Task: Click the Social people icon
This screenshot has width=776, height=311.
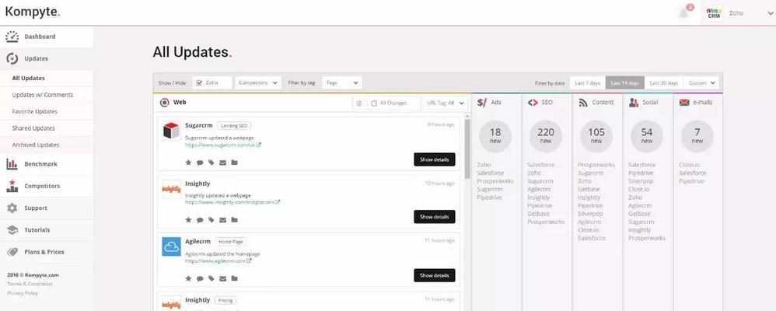Action: point(634,103)
